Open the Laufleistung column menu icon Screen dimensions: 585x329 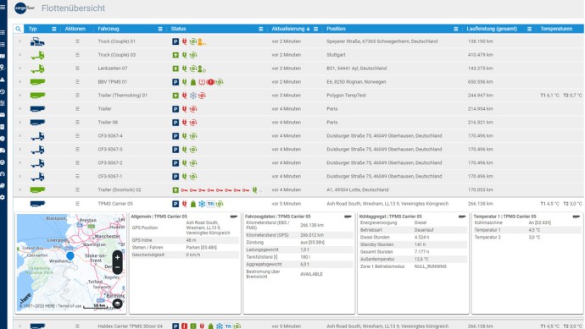pos(529,29)
